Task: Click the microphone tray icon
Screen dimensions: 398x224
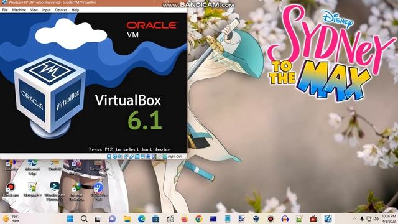Action: pyautogui.click(x=362, y=218)
